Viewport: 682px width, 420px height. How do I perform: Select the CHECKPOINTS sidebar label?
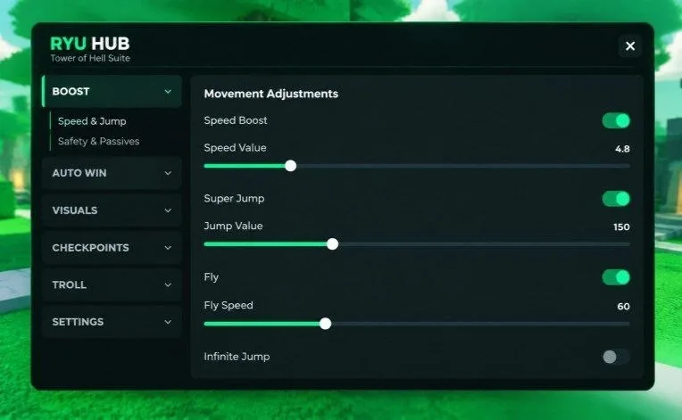click(90, 248)
